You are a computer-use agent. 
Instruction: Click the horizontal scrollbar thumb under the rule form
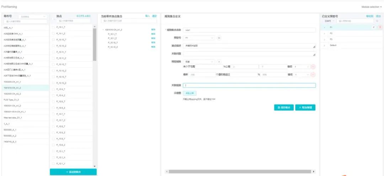pos(240,172)
